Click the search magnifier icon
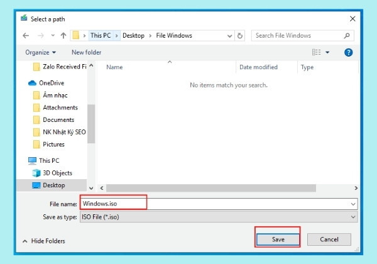This screenshot has width=377, height=264. click(x=347, y=36)
